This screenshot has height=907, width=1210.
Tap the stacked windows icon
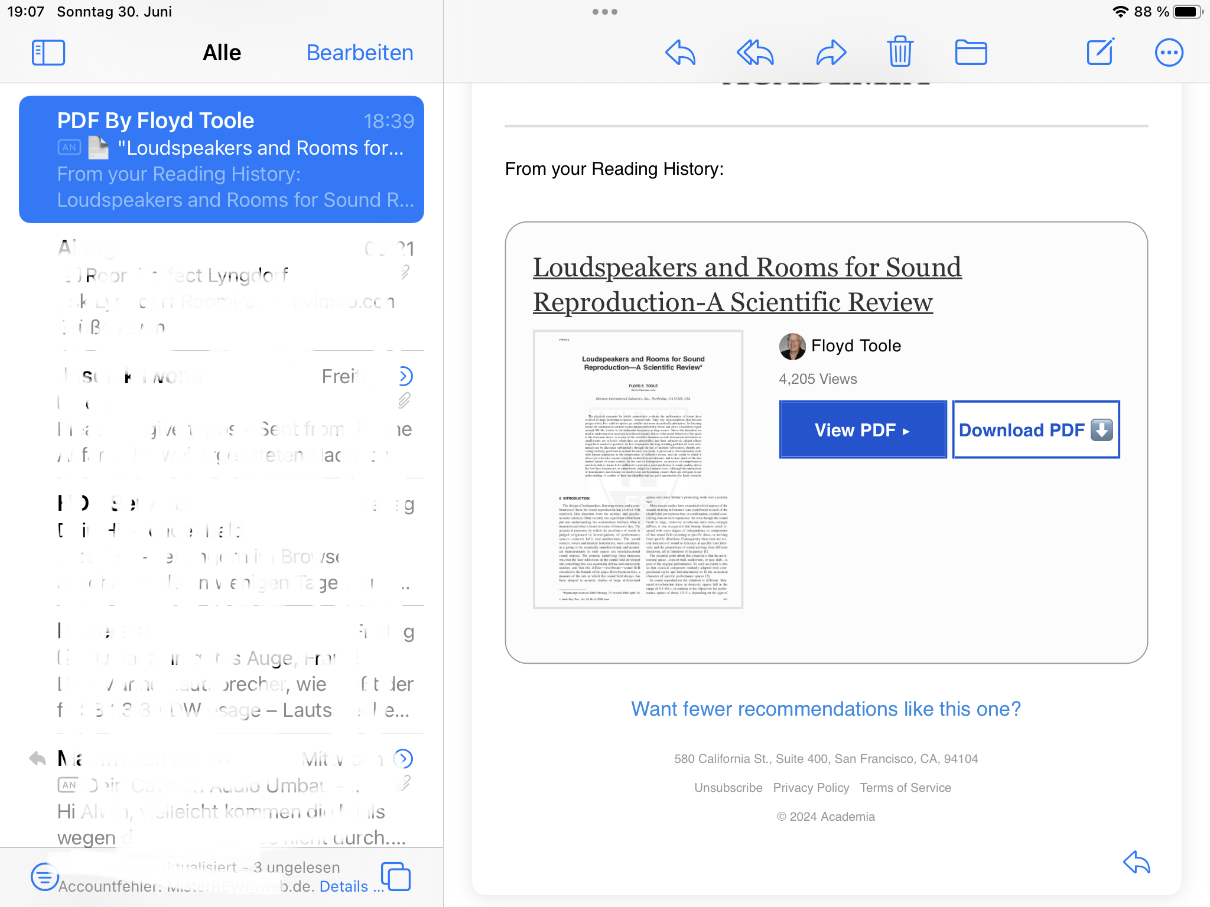tap(396, 876)
